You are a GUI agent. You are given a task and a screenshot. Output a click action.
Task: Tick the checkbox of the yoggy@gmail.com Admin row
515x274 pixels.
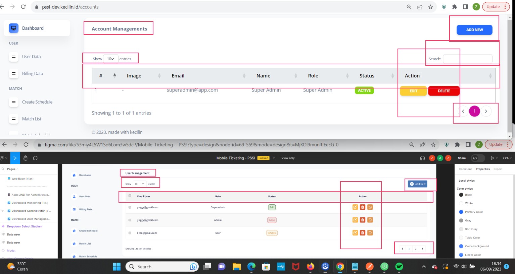[x=130, y=220]
